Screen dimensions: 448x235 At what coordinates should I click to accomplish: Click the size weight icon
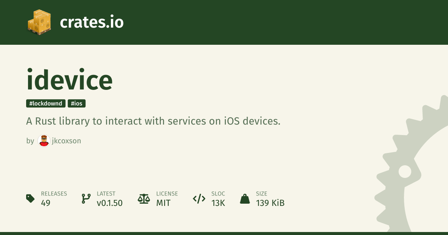[245, 198]
